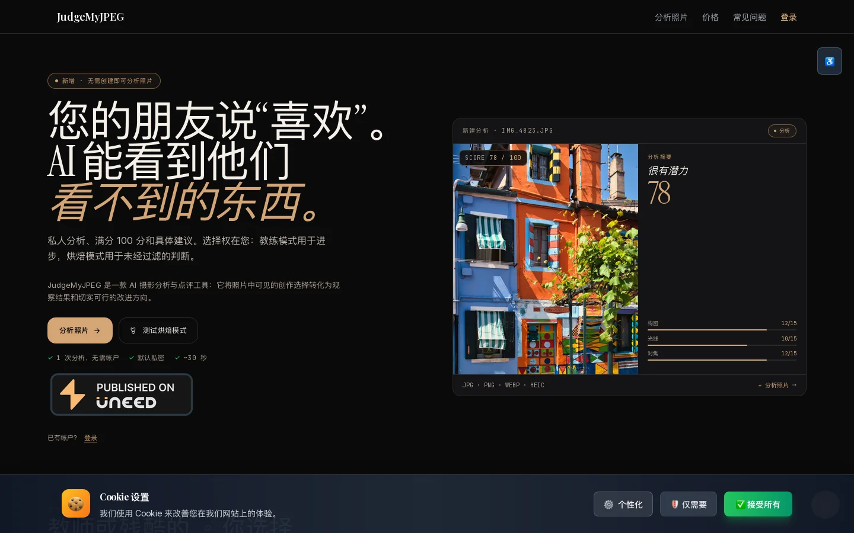Accept all cookies with 接受所有

coord(758,504)
